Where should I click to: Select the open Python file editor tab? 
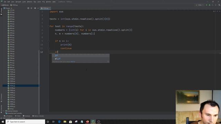click(45, 8)
